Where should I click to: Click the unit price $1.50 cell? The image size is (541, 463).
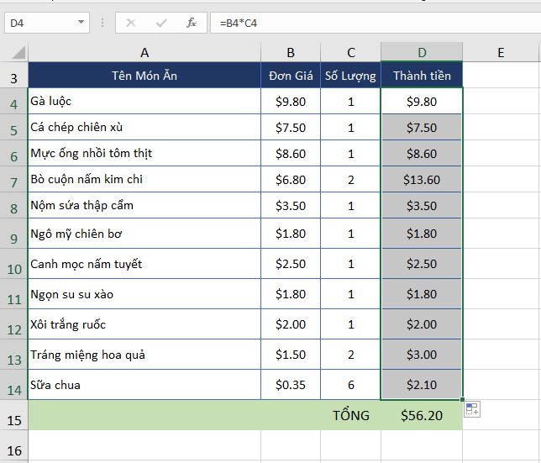click(291, 355)
